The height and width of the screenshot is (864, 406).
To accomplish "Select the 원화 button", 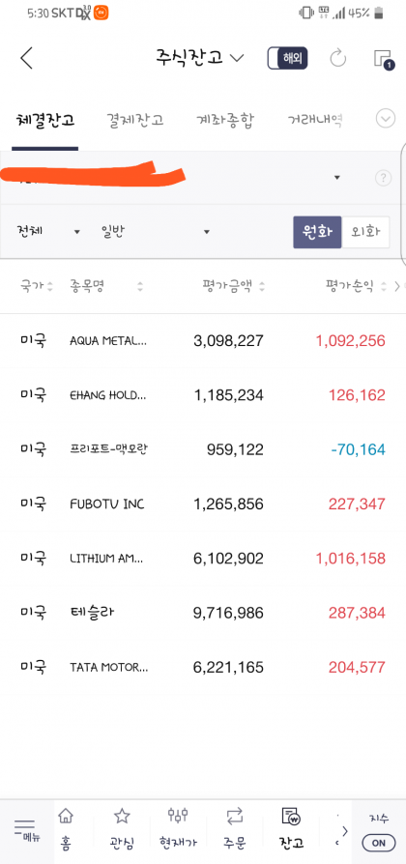I will tap(317, 232).
